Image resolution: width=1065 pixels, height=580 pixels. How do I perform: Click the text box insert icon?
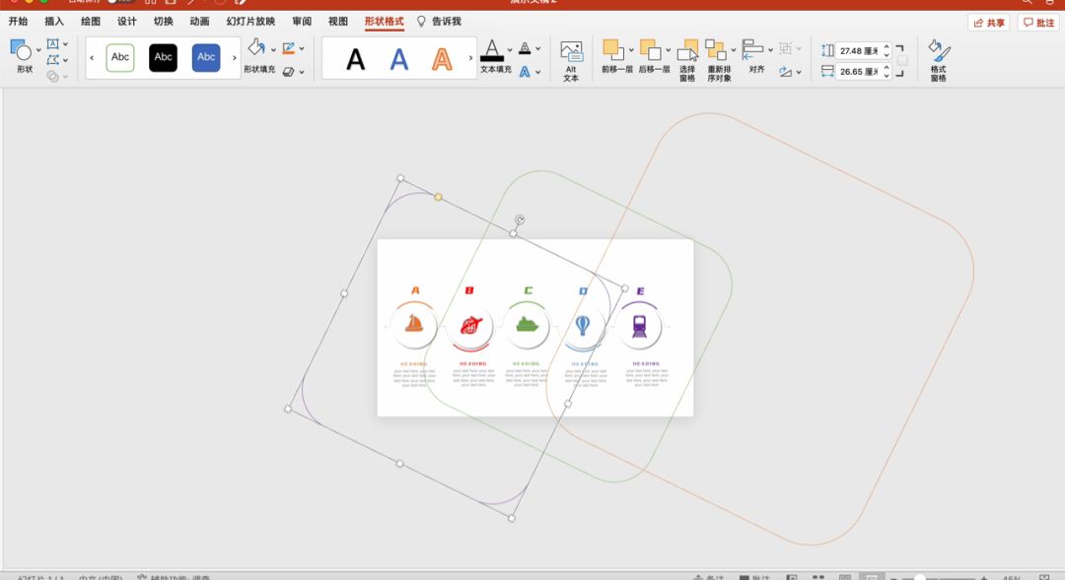pos(52,44)
